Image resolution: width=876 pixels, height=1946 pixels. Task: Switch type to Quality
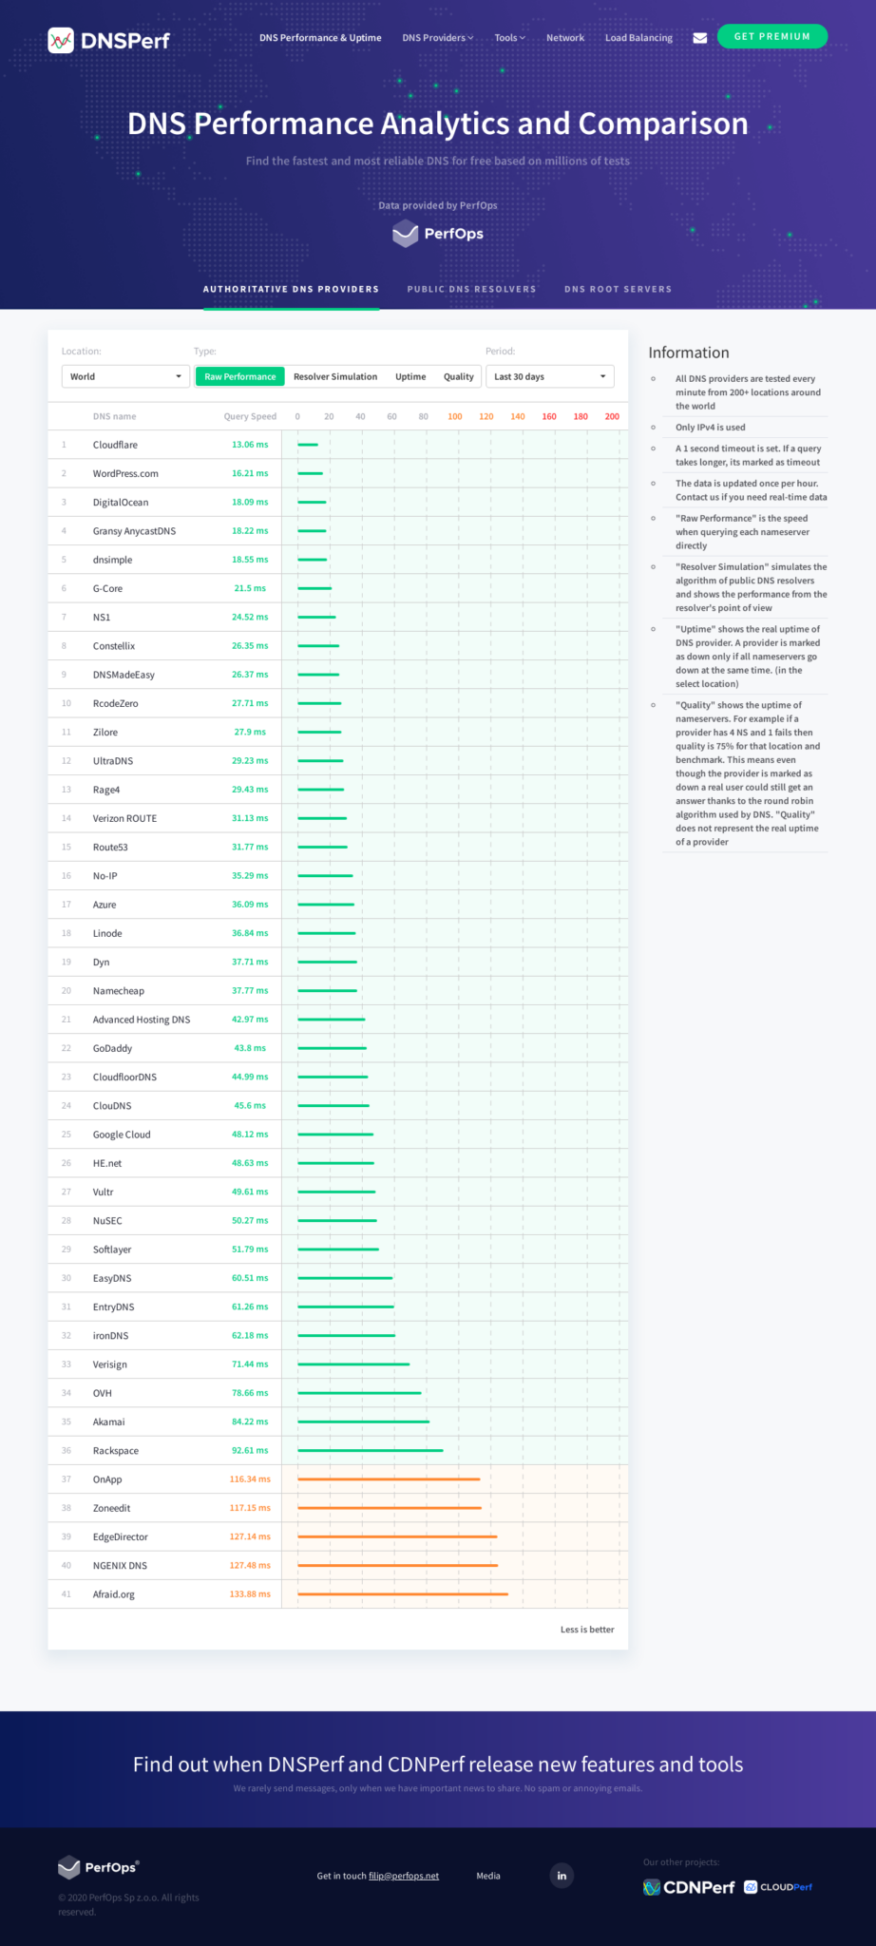458,377
